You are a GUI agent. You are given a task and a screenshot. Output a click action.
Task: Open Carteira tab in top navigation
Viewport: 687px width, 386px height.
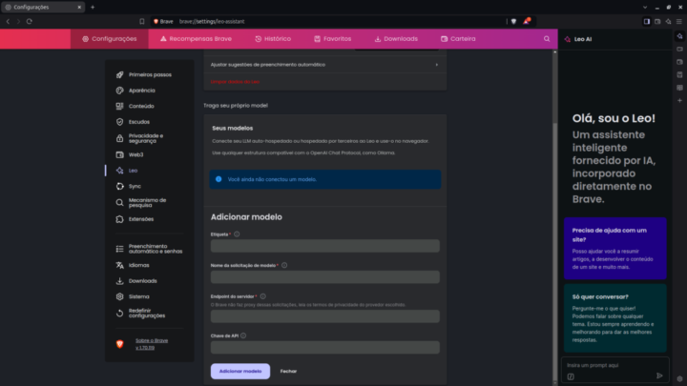(458, 39)
